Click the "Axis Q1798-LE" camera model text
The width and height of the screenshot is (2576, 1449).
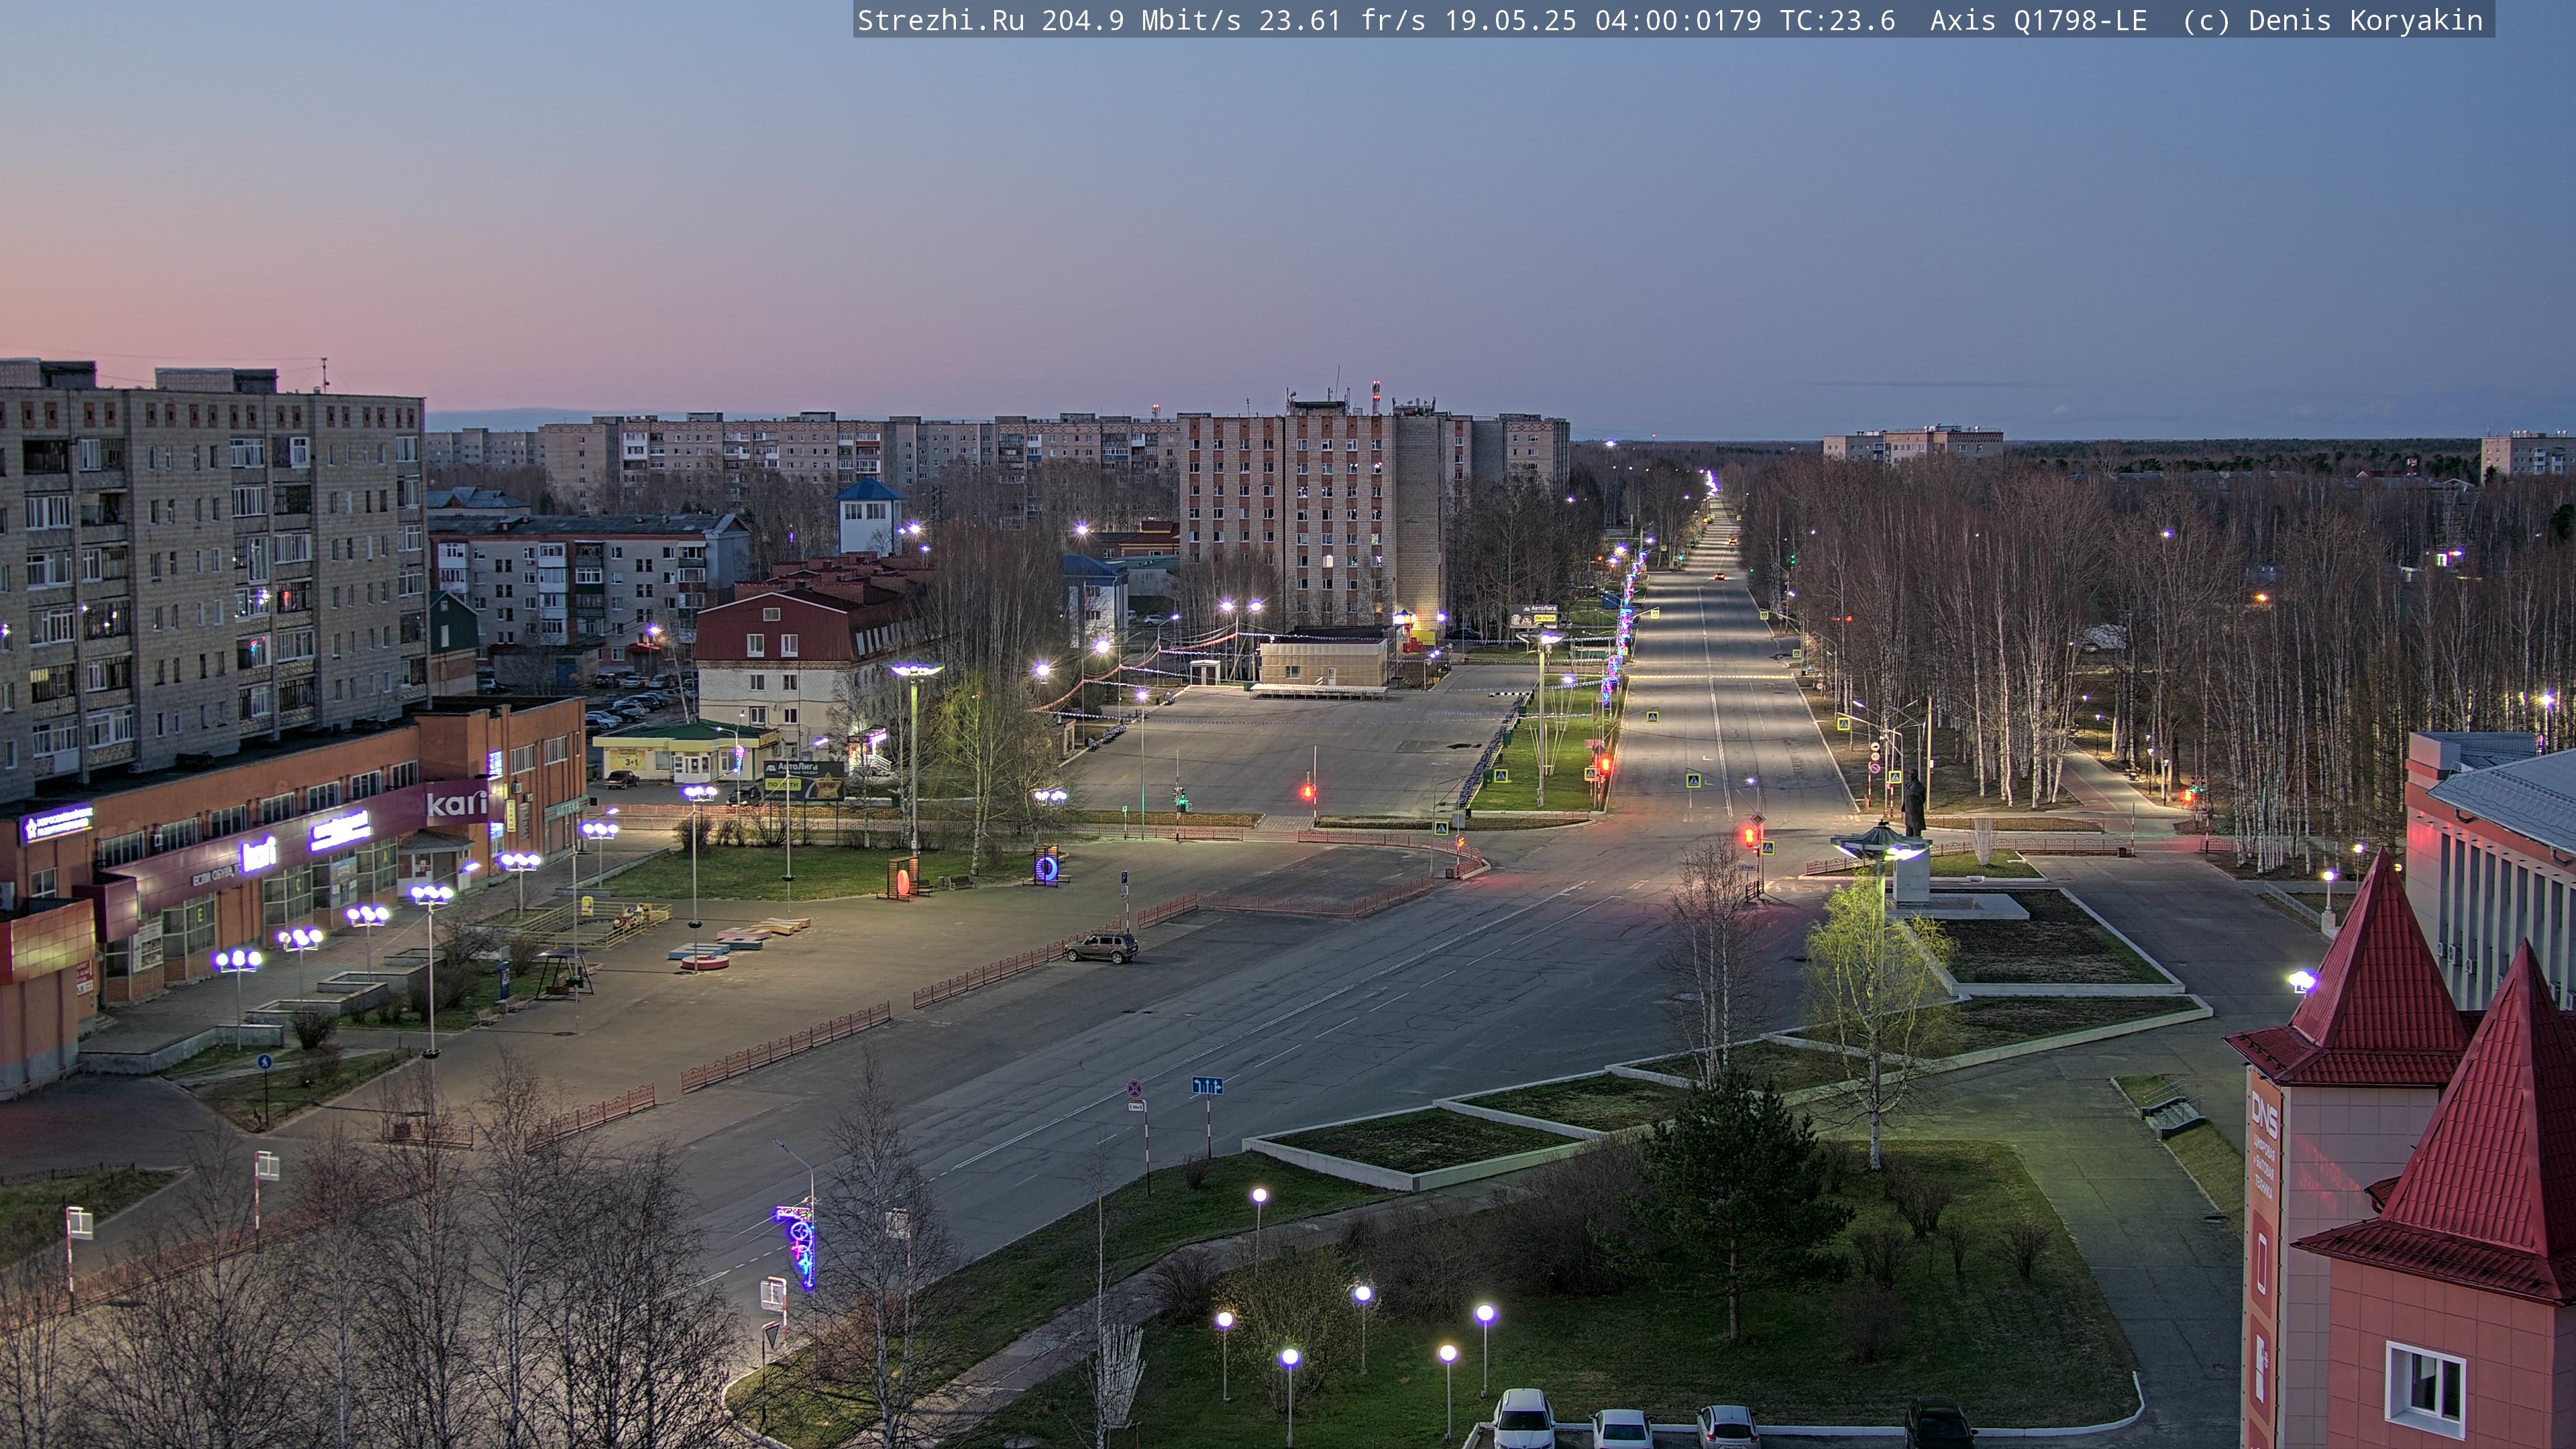click(x=2038, y=21)
